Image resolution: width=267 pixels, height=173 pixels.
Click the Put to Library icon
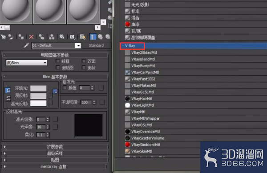(62, 37)
